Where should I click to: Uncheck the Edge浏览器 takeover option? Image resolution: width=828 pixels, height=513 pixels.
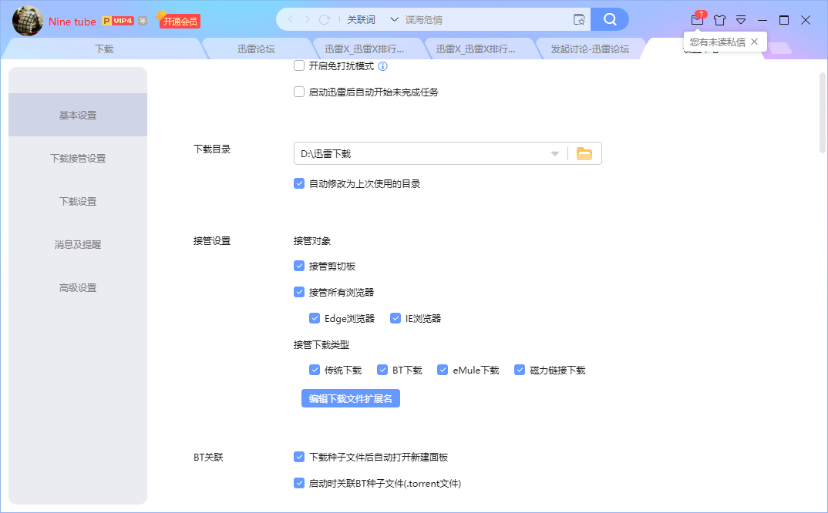[x=315, y=317]
